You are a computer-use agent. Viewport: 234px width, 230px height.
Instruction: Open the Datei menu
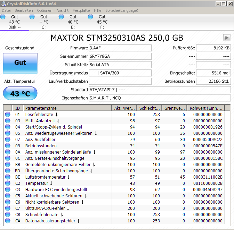tap(6, 10)
